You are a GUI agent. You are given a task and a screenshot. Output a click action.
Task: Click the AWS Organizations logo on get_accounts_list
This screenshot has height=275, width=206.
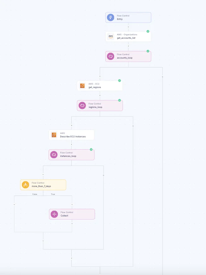(x=110, y=37)
